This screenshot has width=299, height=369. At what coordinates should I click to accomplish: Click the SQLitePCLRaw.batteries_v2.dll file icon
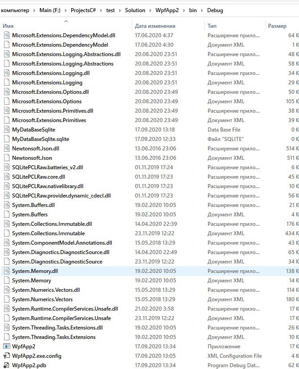(7, 167)
